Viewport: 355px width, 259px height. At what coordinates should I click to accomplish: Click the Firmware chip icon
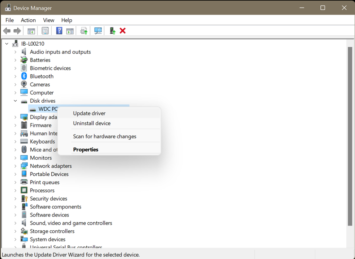(24, 125)
